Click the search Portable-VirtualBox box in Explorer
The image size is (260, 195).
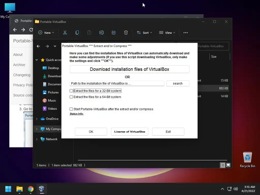pos(213,46)
